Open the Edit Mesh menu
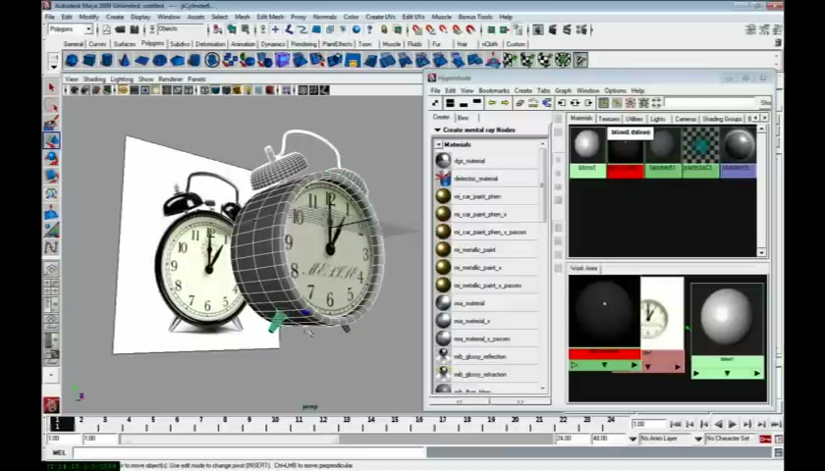 click(x=270, y=17)
